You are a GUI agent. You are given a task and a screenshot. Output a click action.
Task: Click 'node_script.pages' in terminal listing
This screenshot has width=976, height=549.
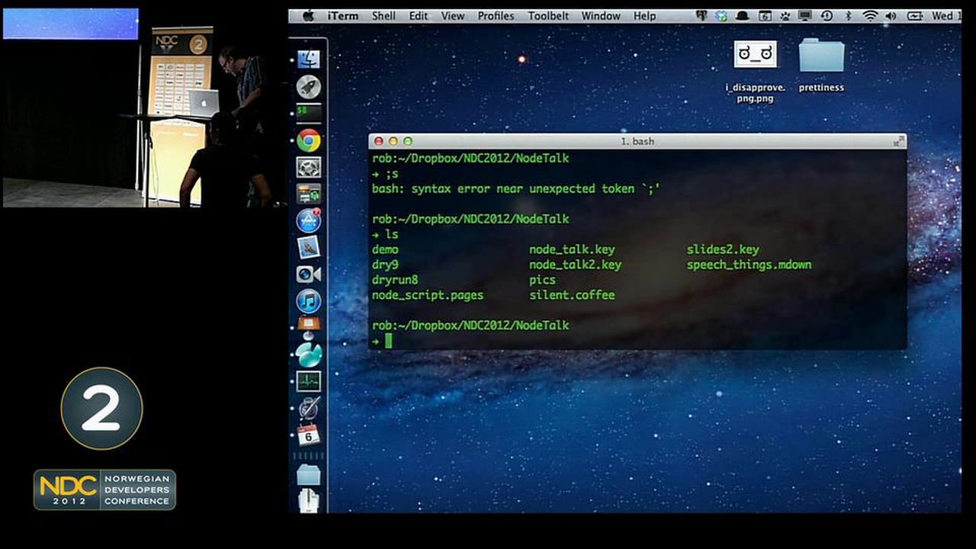coord(428,295)
